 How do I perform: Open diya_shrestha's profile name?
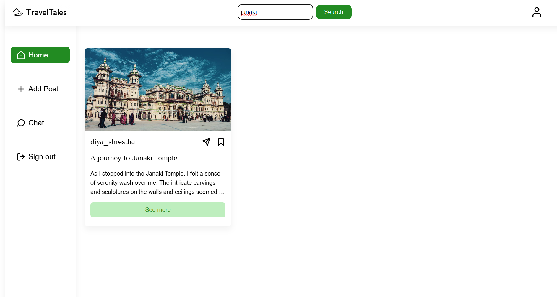point(113,142)
